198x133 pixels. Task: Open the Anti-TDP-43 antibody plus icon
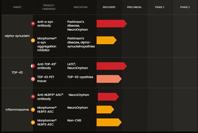click(x=33, y=66)
